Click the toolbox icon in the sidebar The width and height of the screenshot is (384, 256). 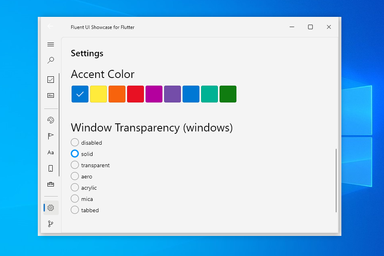[x=51, y=184]
